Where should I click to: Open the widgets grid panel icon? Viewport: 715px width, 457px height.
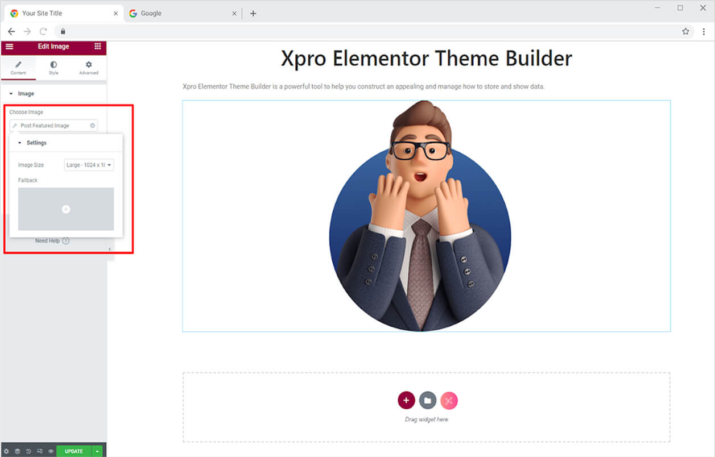(98, 47)
